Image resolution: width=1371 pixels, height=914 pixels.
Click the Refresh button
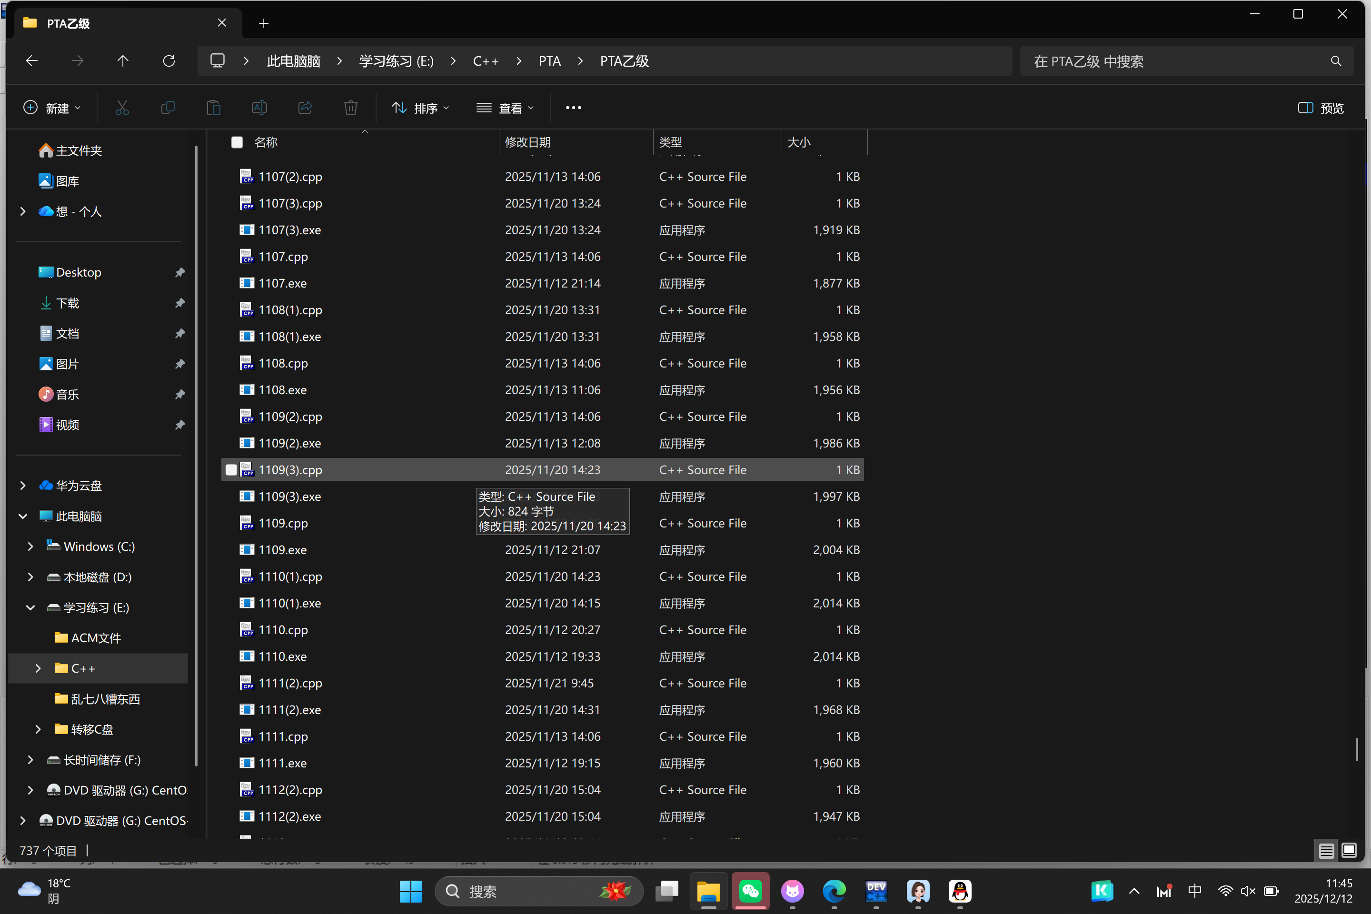pyautogui.click(x=169, y=61)
